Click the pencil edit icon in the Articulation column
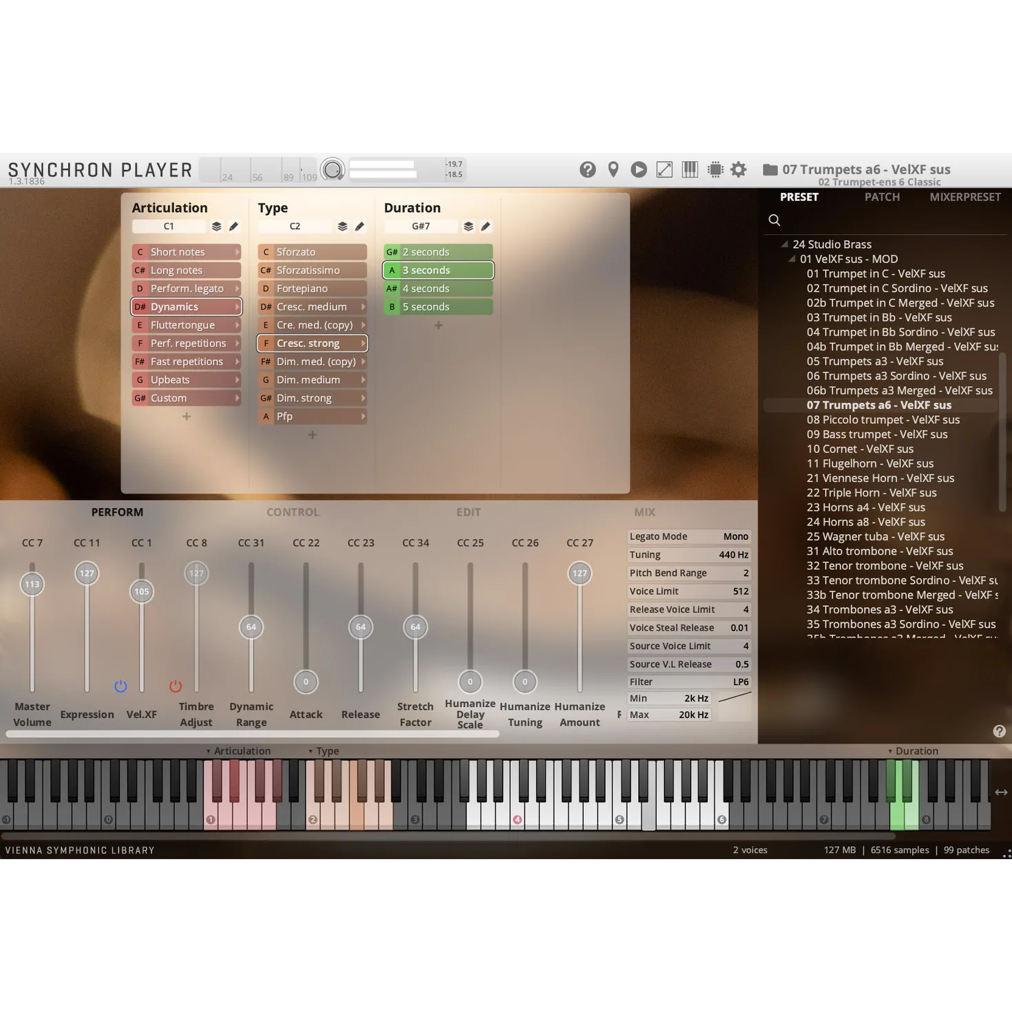1012x1012 pixels. [x=233, y=226]
